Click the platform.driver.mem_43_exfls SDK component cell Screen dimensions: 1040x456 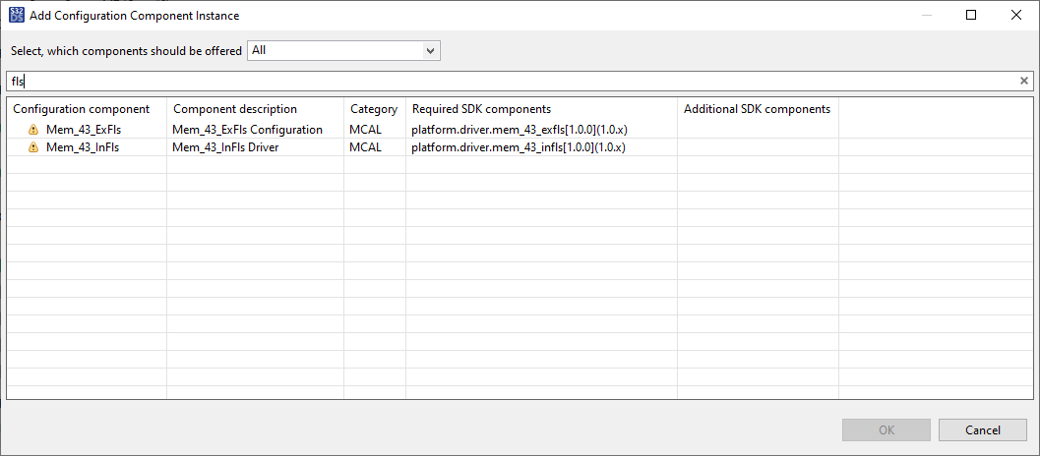[520, 130]
